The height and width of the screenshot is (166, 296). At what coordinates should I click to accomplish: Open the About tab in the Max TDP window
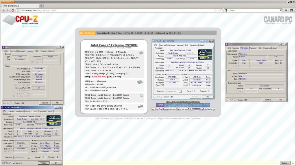pyautogui.click(x=50, y=112)
